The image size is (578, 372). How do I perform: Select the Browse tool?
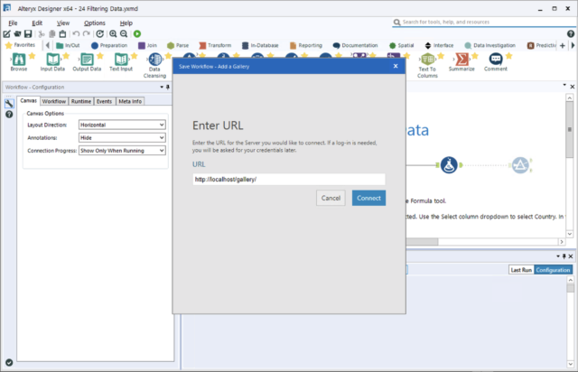19,62
